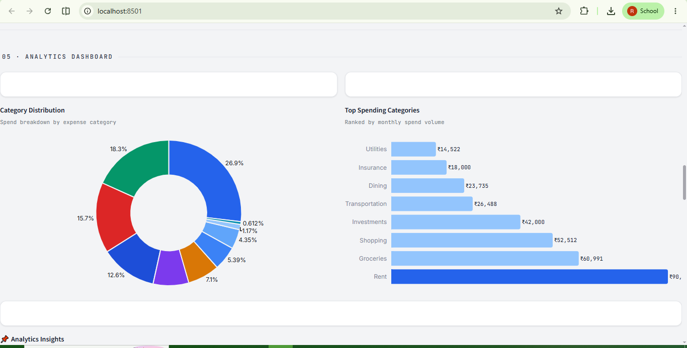Bookmark this page with the star icon
The height and width of the screenshot is (348, 687).
pos(559,11)
